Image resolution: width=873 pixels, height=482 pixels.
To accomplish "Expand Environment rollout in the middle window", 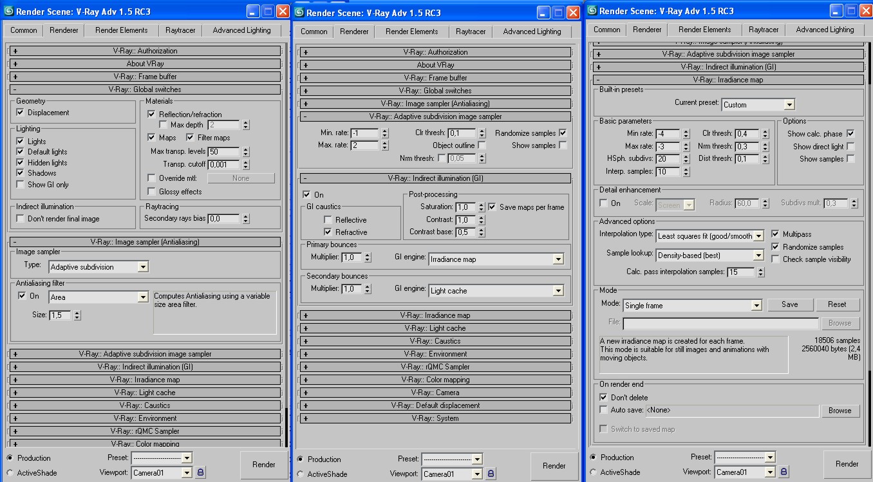I will pyautogui.click(x=435, y=354).
